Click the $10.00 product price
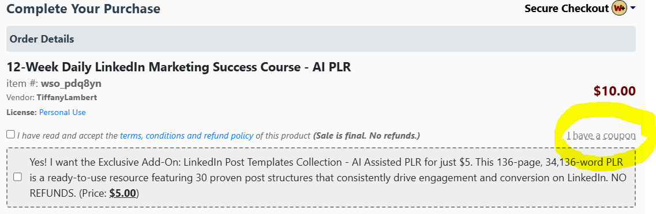This screenshot has height=214, width=656. (614, 90)
